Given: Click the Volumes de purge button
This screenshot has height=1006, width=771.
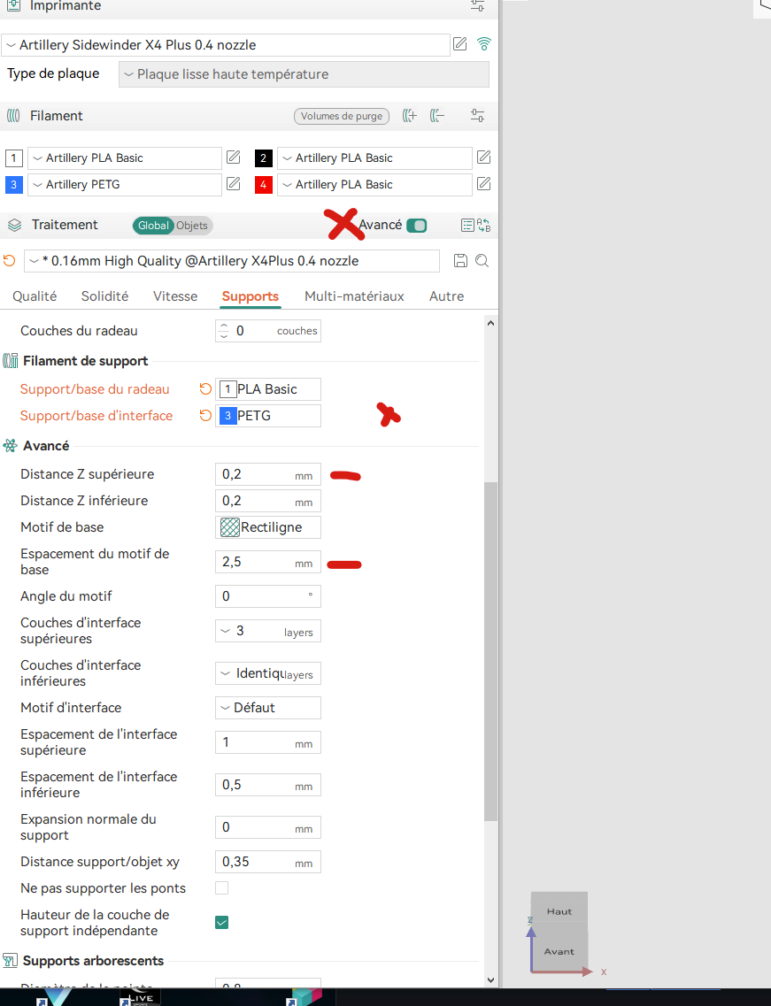Looking at the screenshot, I should [342, 116].
